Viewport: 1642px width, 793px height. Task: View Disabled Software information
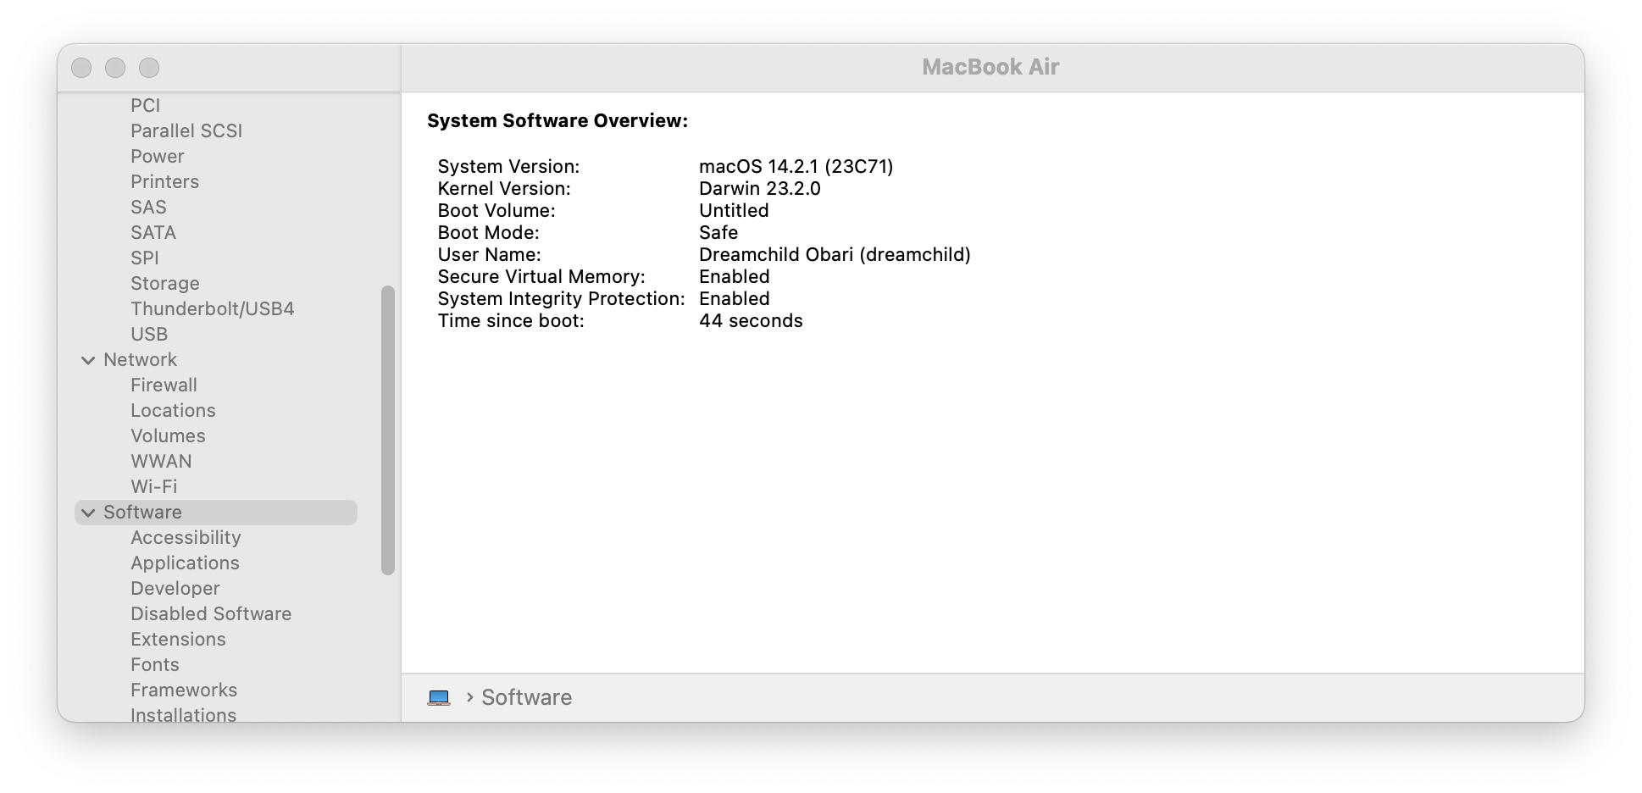(211, 613)
